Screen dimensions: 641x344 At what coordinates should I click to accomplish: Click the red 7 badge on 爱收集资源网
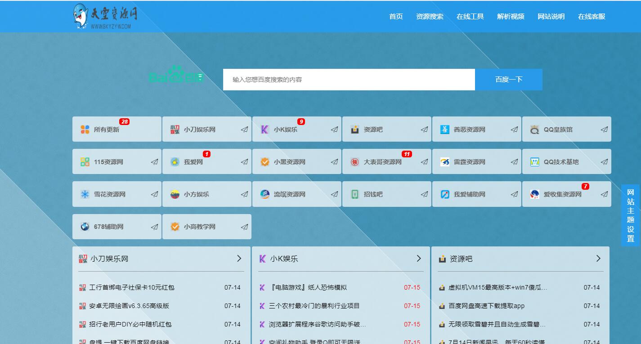point(585,186)
